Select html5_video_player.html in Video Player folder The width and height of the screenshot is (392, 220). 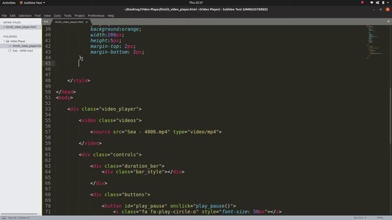tap(27, 46)
